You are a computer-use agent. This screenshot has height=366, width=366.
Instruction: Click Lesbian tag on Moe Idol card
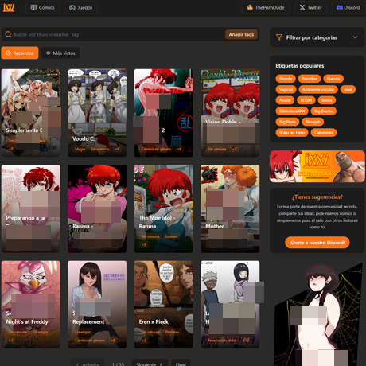171,236
